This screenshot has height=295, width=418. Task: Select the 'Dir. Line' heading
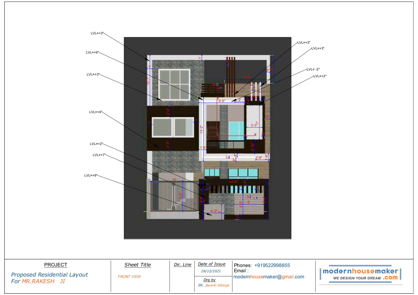(x=183, y=265)
